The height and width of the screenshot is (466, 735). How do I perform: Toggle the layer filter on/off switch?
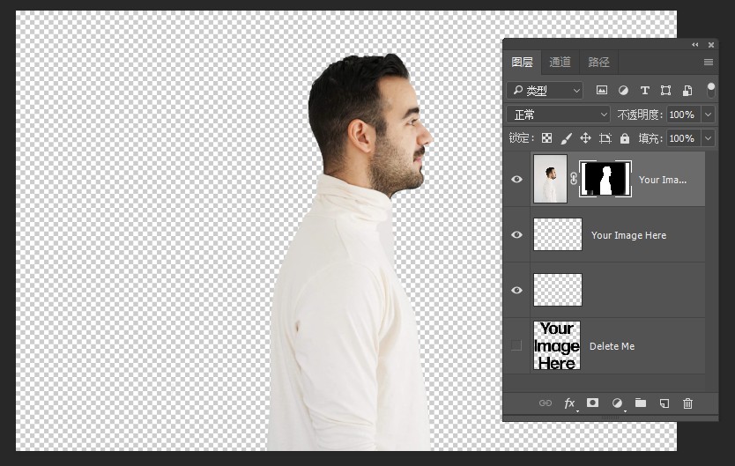coord(710,90)
